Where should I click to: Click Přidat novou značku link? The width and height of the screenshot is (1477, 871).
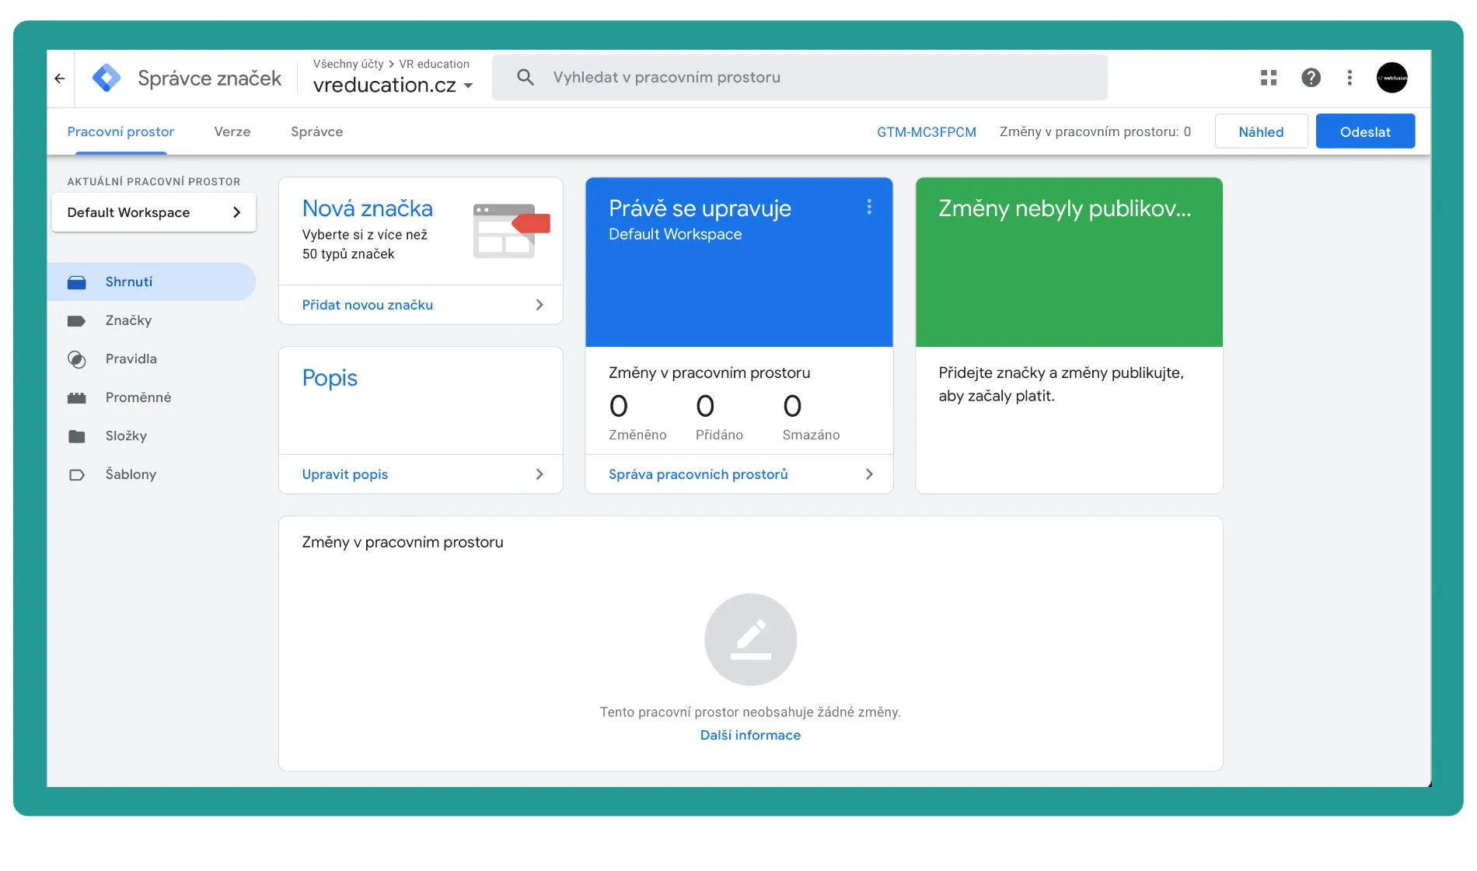(x=368, y=306)
